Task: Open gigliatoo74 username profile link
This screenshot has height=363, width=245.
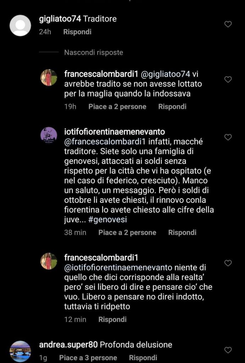Action: (x=60, y=19)
